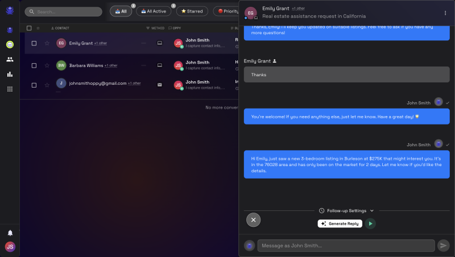Switch to the Starred filter tab
The width and height of the screenshot is (455, 257).
[192, 11]
